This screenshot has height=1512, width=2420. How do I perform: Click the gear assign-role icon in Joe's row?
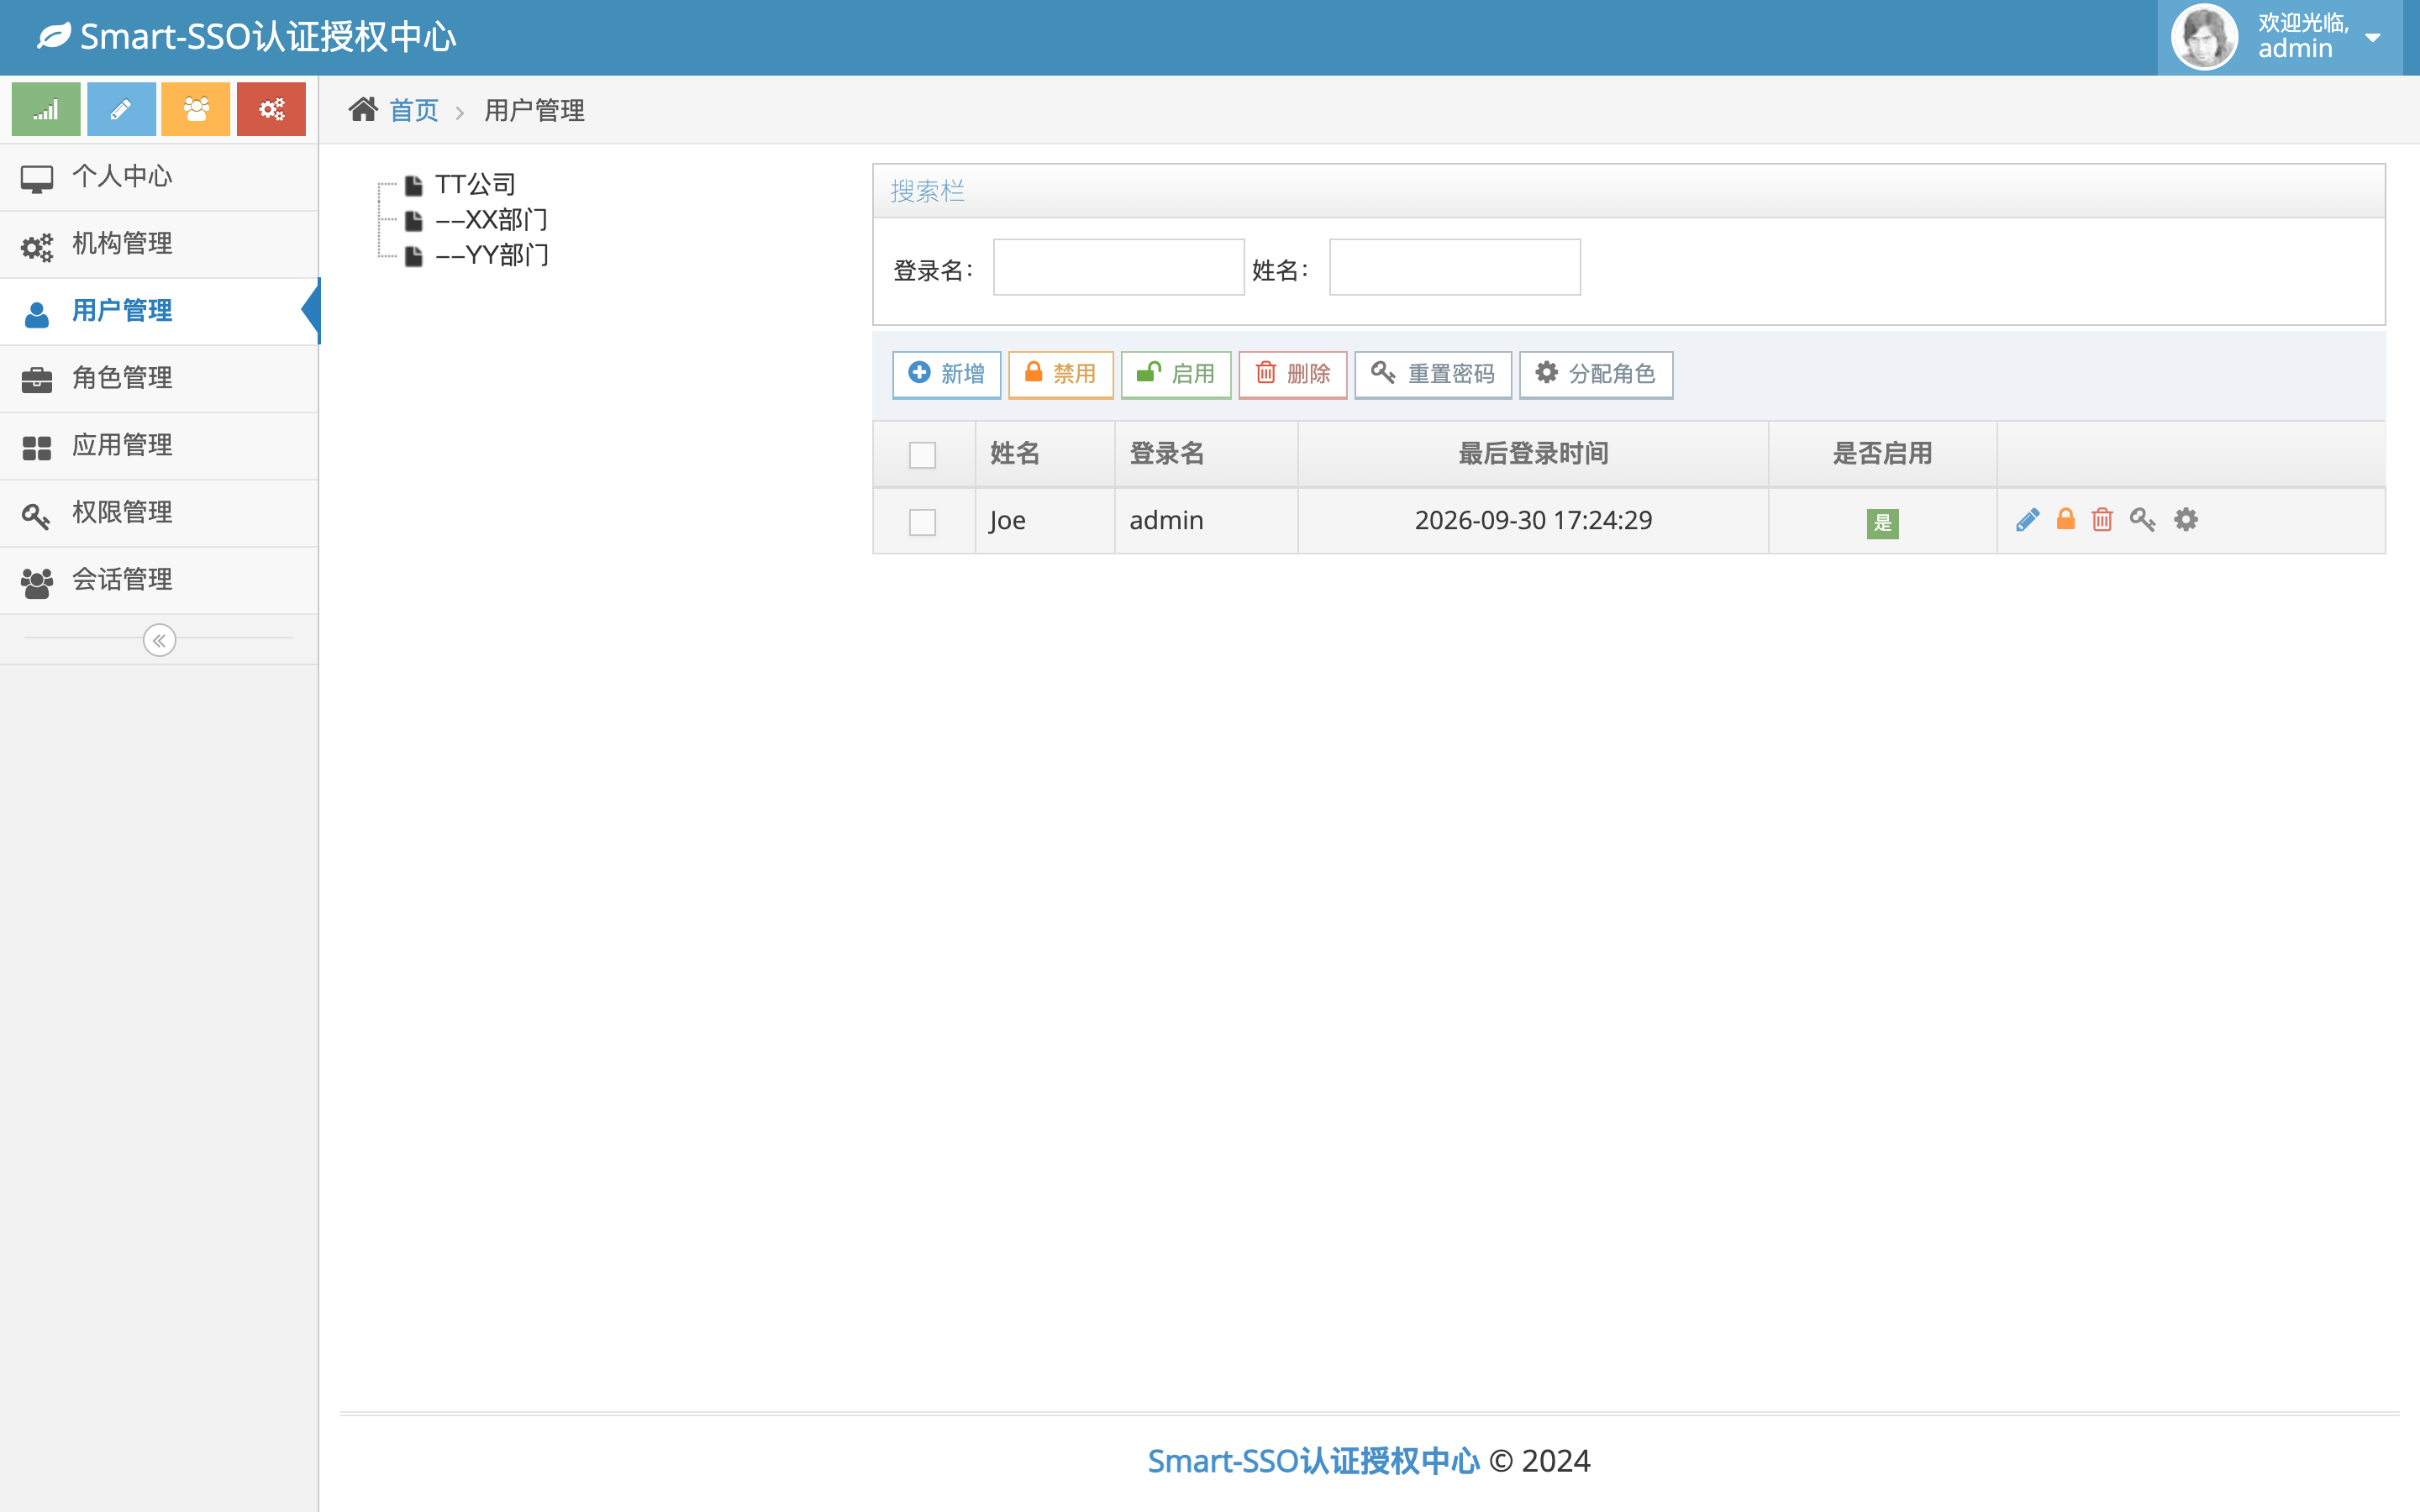point(2186,520)
